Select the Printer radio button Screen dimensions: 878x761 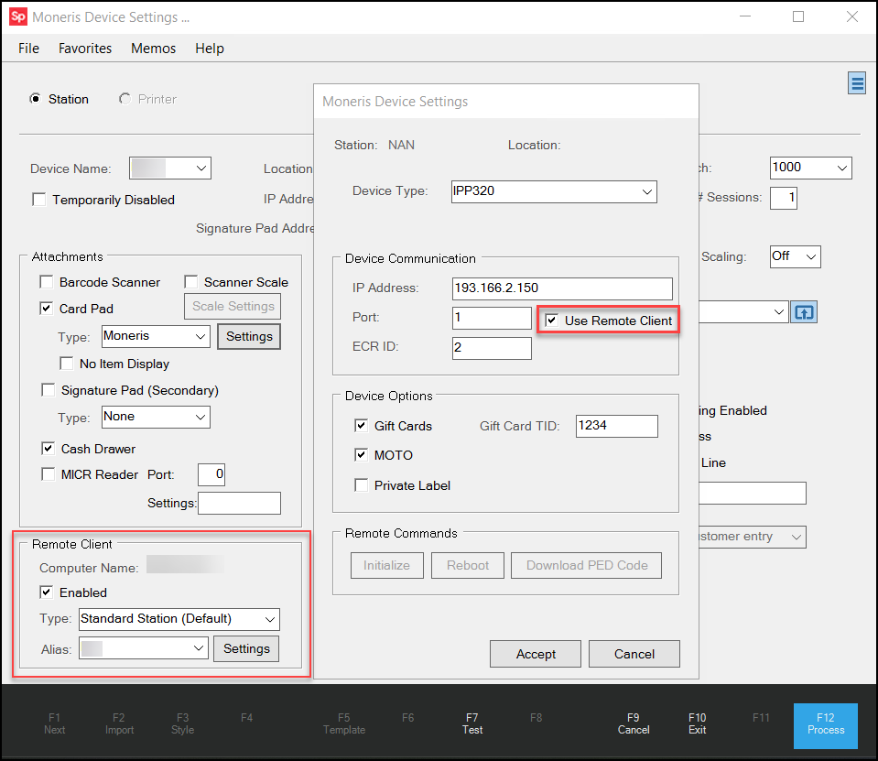pyautogui.click(x=125, y=99)
